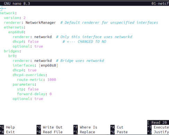This screenshot has height=135, width=169.
Task: Click the 'Only this interface uses networkd' comment
Action: tap(94, 37)
